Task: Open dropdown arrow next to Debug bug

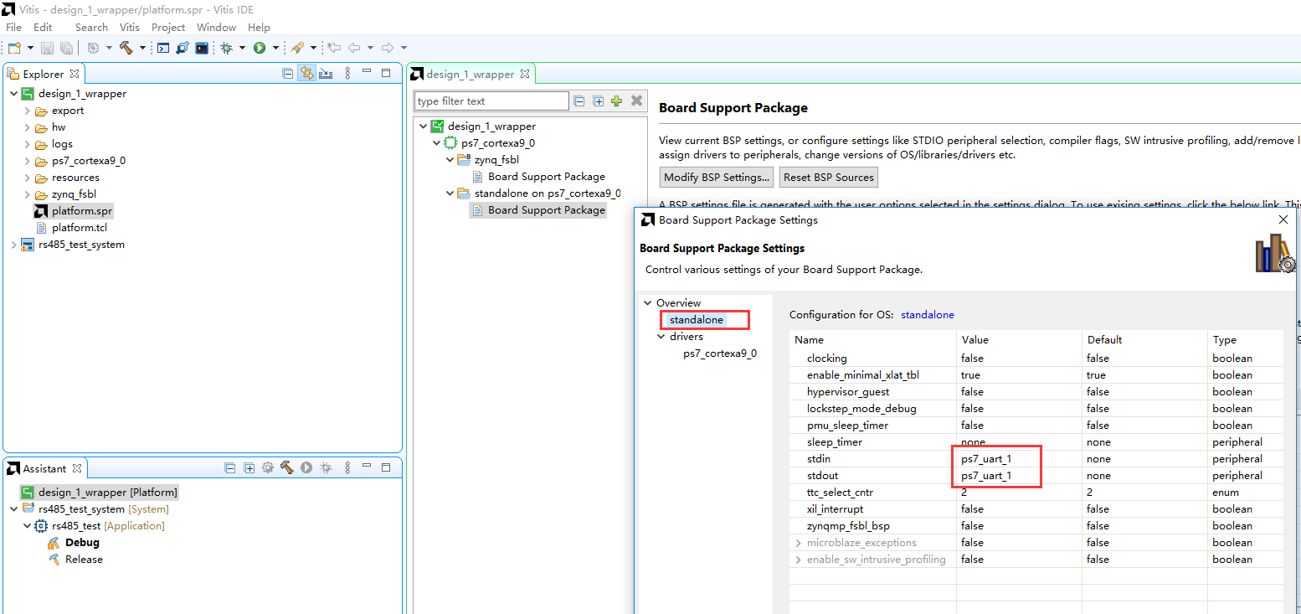Action: click(x=243, y=49)
